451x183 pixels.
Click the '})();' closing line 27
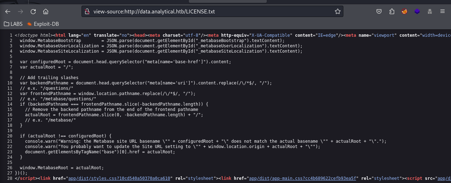click(21, 173)
